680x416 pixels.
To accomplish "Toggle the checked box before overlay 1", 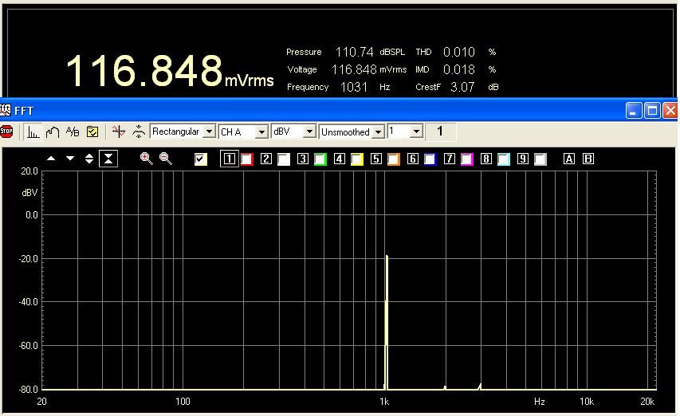I will (202, 159).
